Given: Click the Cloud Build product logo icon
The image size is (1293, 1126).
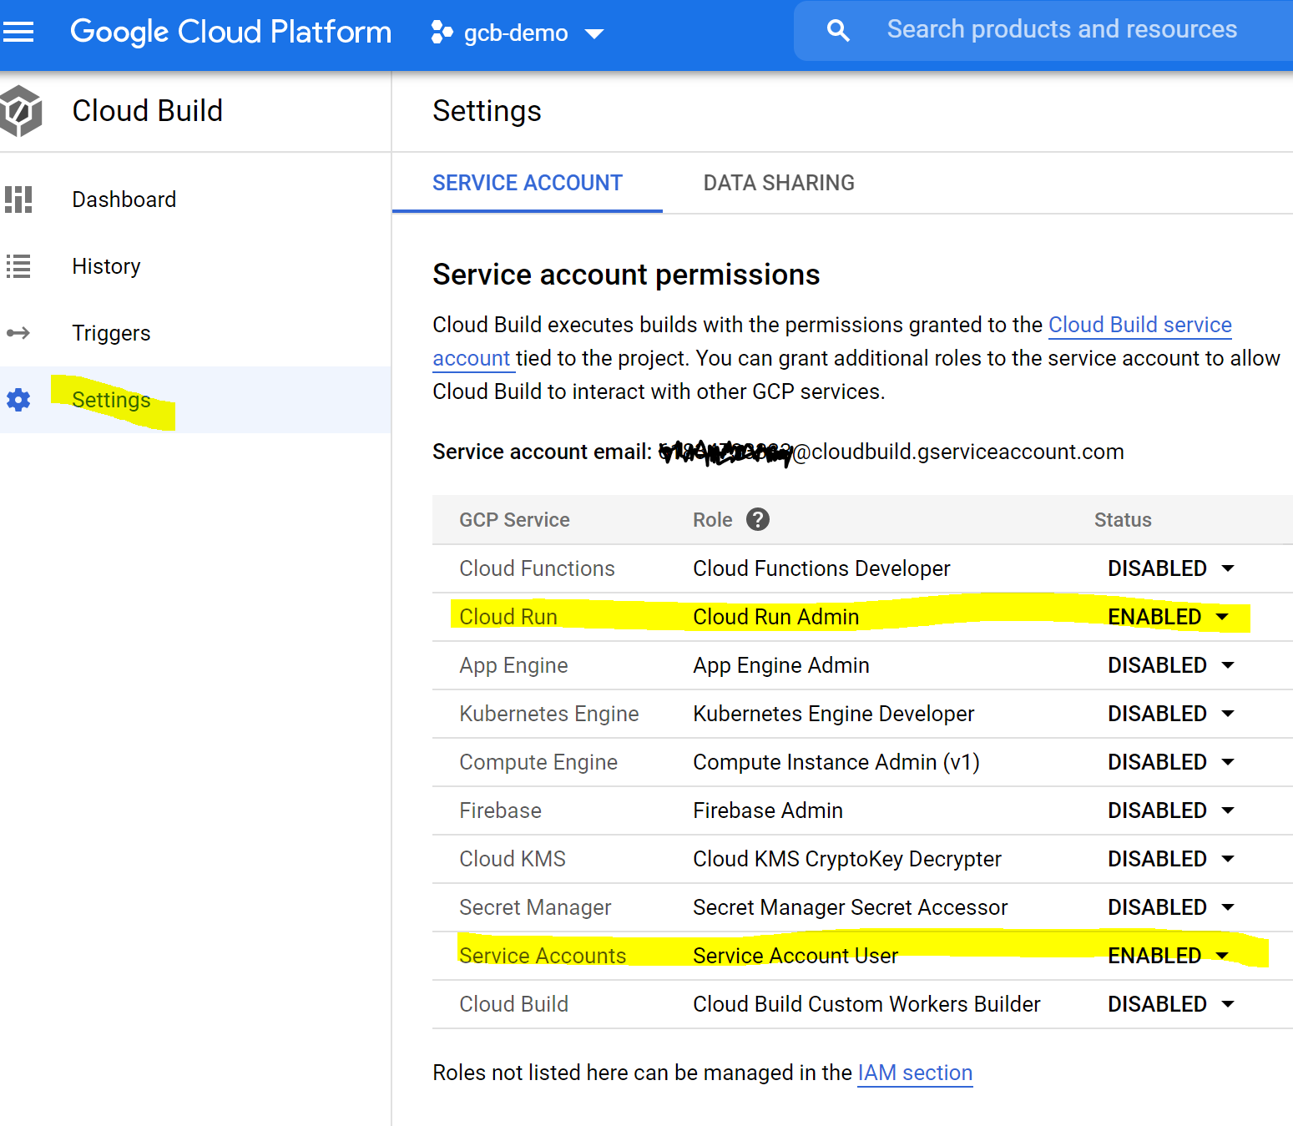Looking at the screenshot, I should pyautogui.click(x=20, y=111).
